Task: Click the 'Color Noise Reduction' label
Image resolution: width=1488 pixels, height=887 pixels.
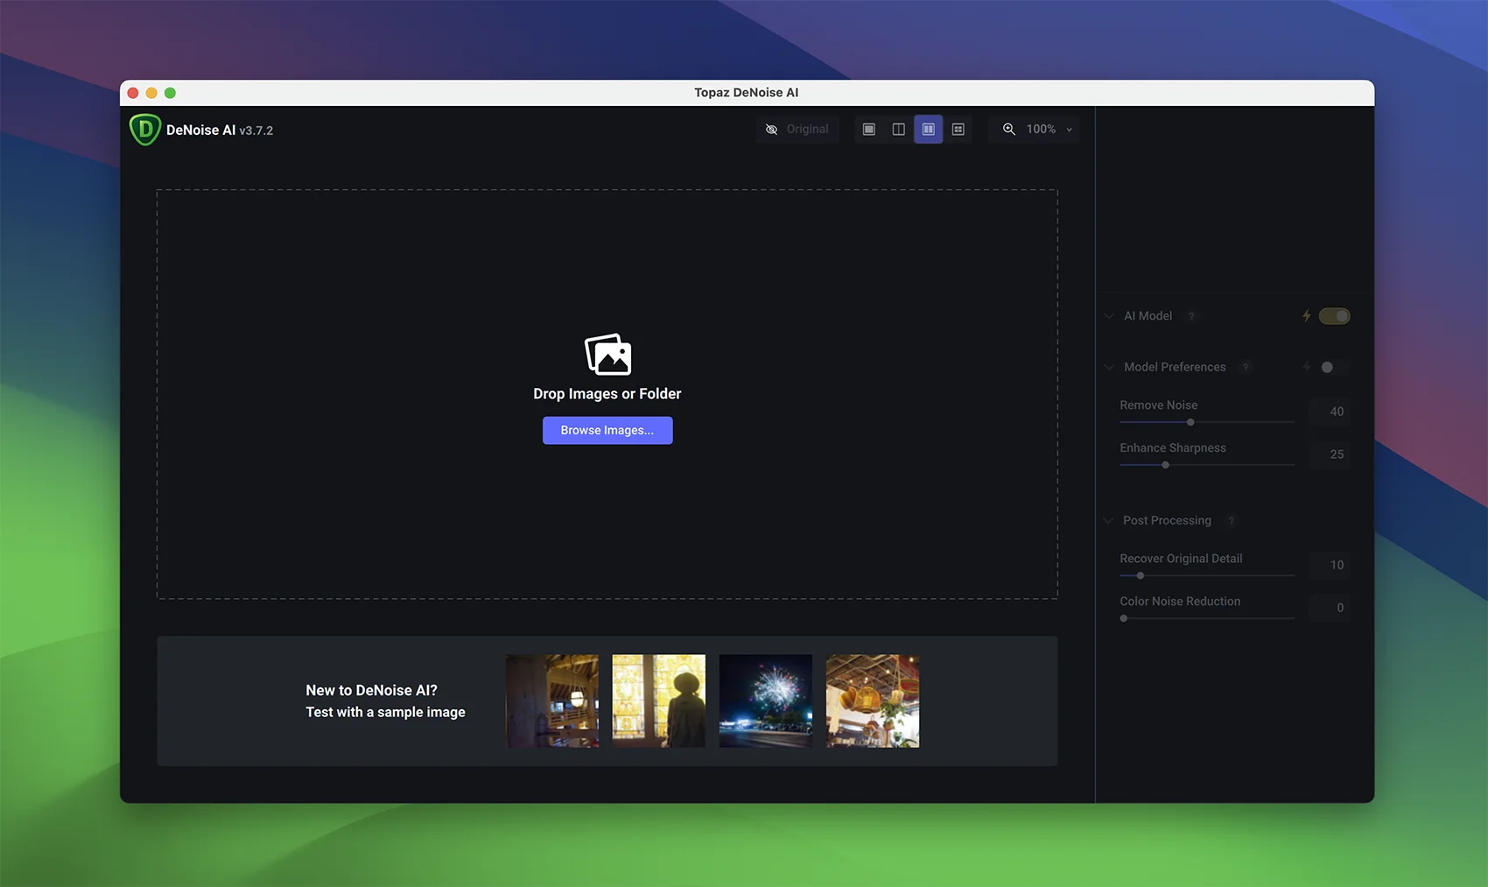Action: [1180, 601]
